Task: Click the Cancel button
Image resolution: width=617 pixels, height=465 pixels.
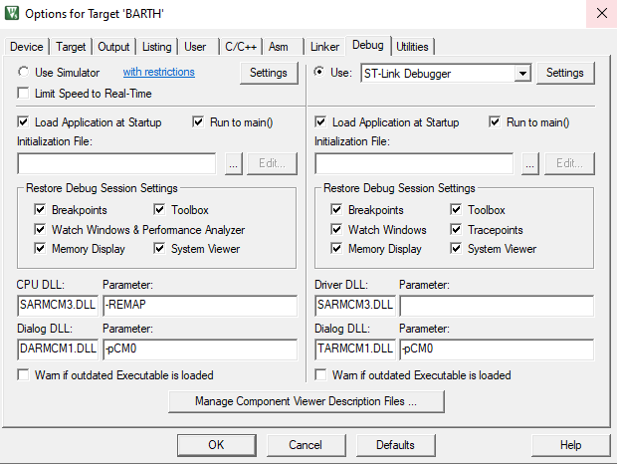Action: (x=306, y=445)
